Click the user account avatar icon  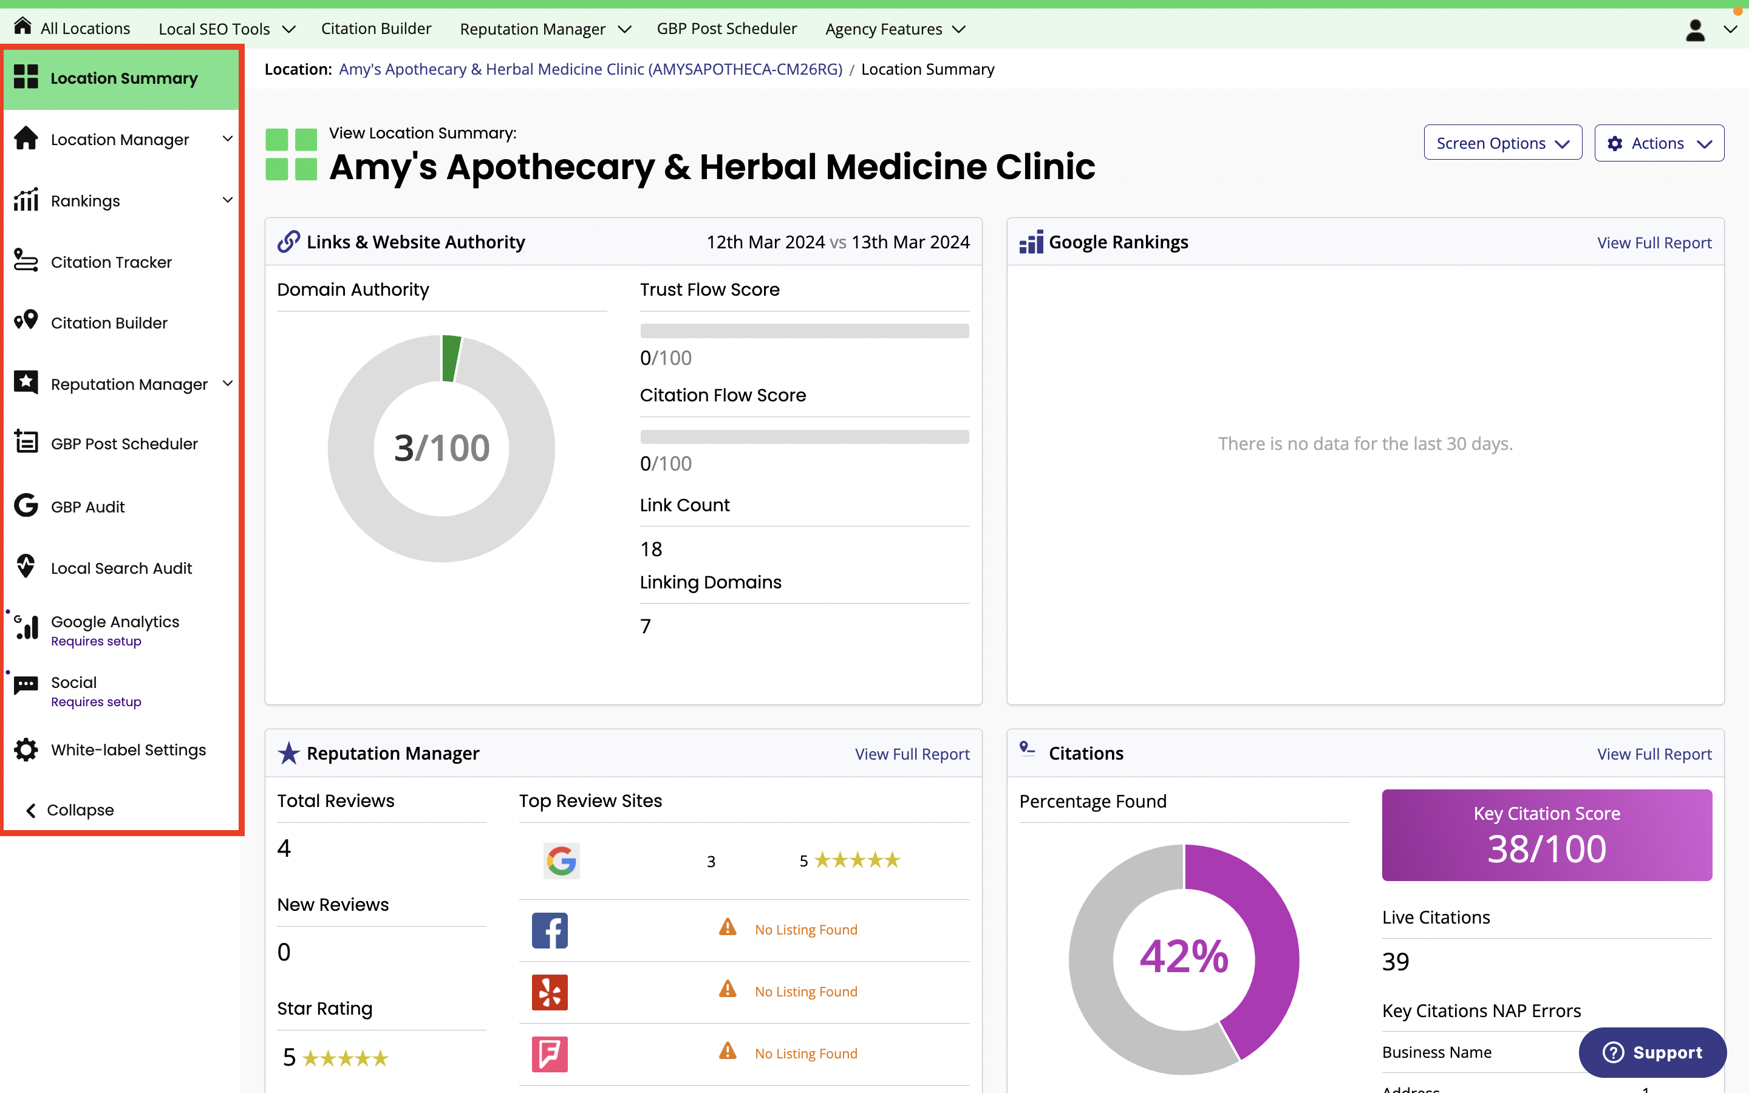[x=1695, y=30]
